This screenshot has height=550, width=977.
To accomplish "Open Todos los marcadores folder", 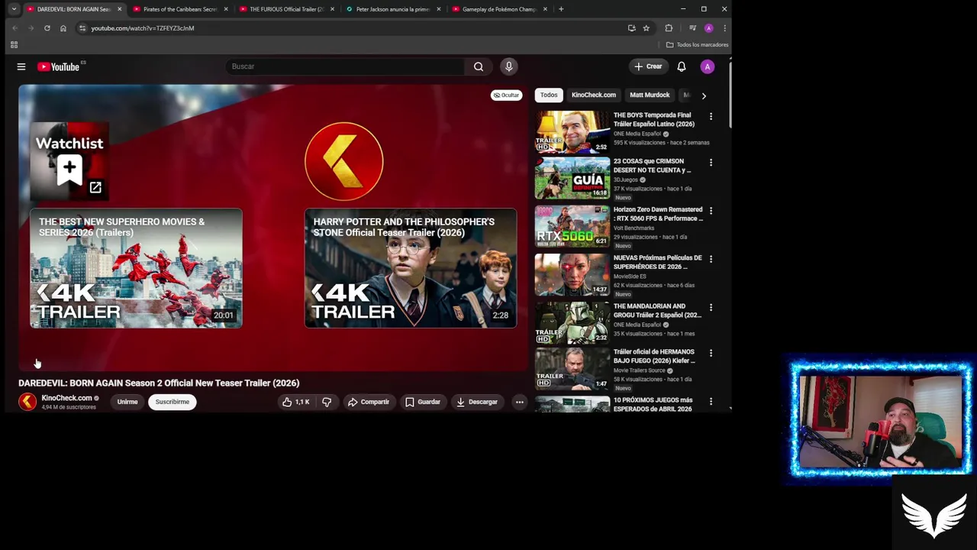I will click(x=697, y=45).
